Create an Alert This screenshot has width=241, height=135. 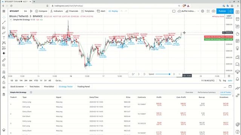[101, 11]
